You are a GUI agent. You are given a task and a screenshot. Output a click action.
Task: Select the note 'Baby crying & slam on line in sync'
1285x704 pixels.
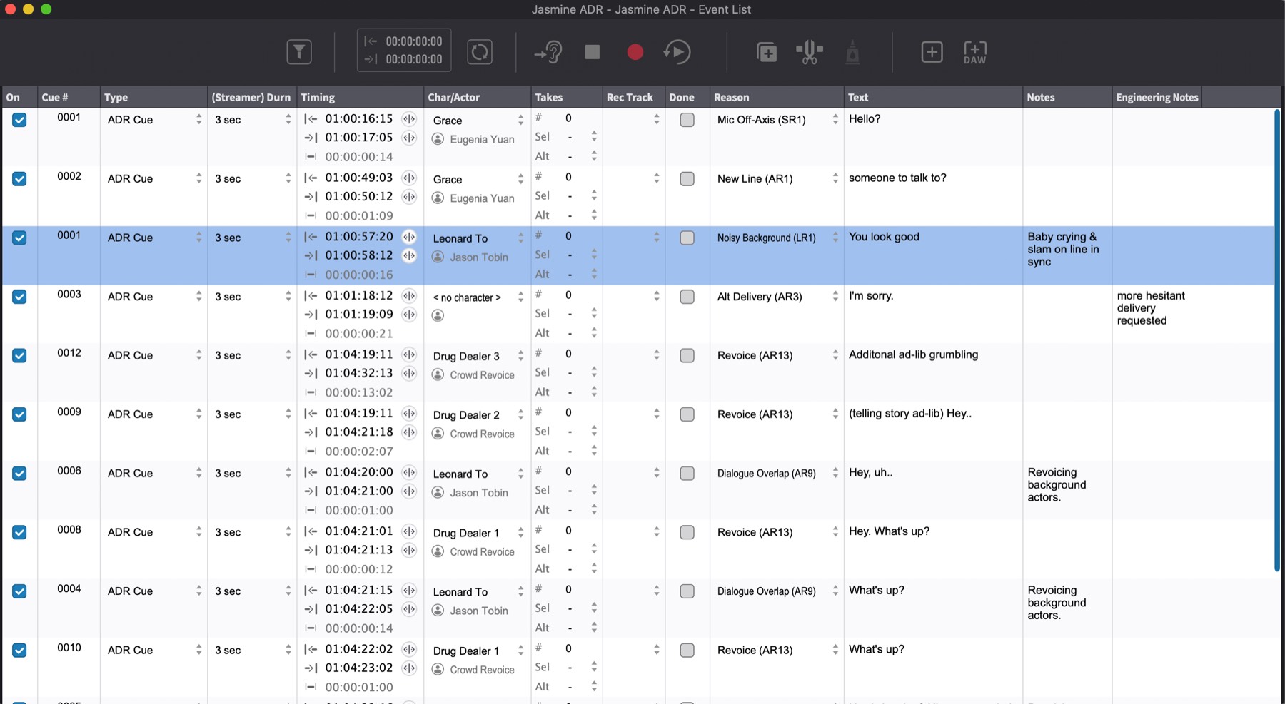pyautogui.click(x=1063, y=249)
